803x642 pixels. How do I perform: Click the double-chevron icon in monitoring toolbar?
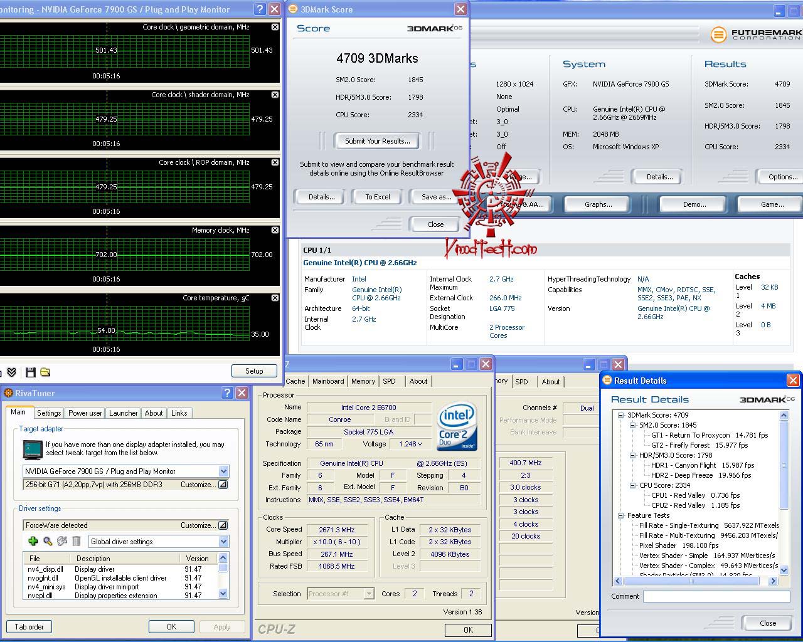(11, 372)
